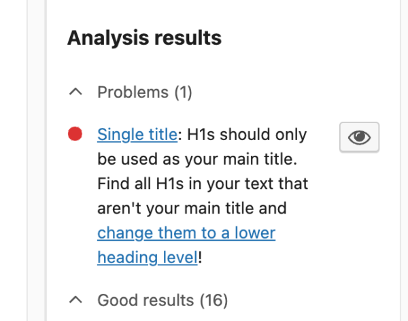Screen dimensions: 408x321
Task: Click the Good results (16) section label
Action: tap(163, 299)
